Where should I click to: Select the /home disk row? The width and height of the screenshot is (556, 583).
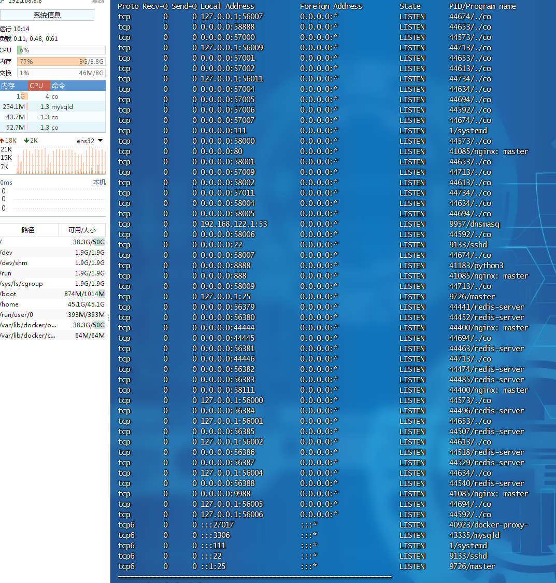53,304
